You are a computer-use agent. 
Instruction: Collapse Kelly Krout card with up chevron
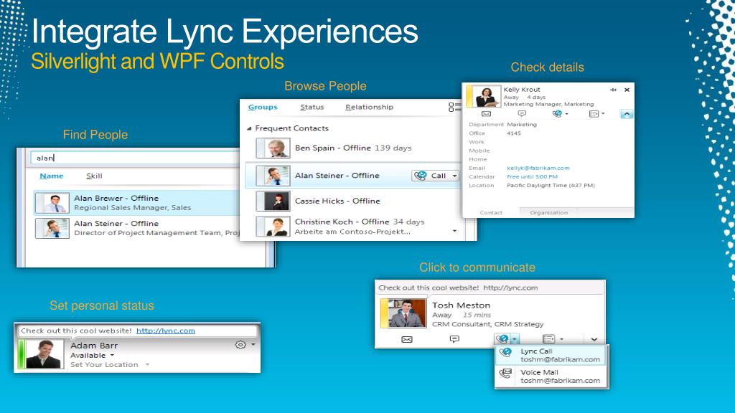click(627, 114)
